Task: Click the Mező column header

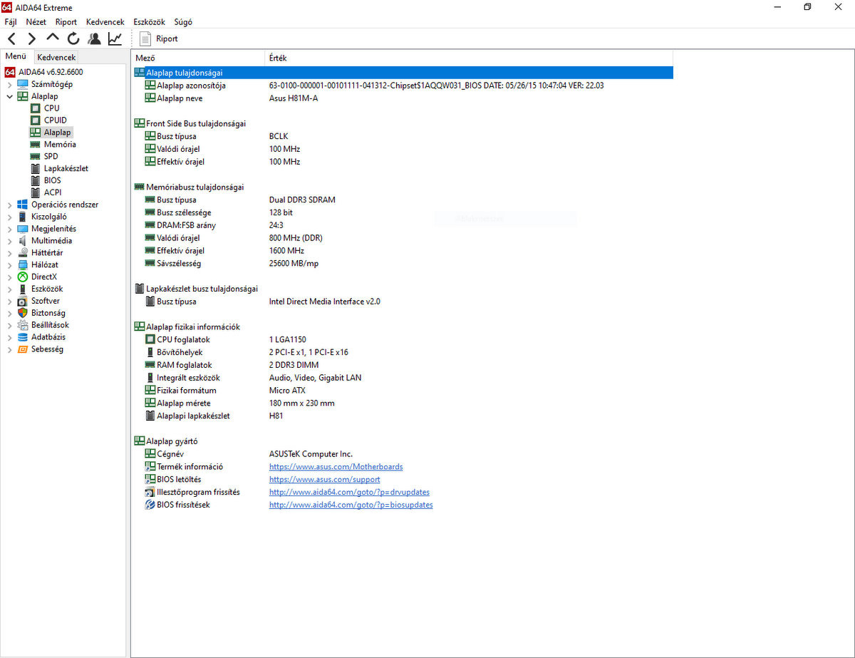Action: pos(198,58)
